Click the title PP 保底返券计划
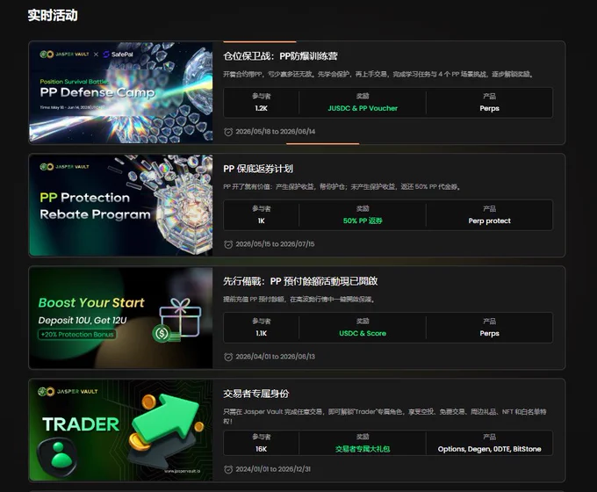This screenshot has width=597, height=492. pos(258,169)
